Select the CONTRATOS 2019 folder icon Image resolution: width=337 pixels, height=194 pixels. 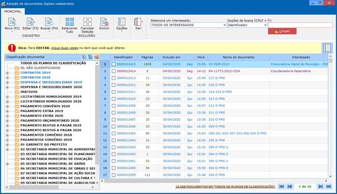click(17, 73)
